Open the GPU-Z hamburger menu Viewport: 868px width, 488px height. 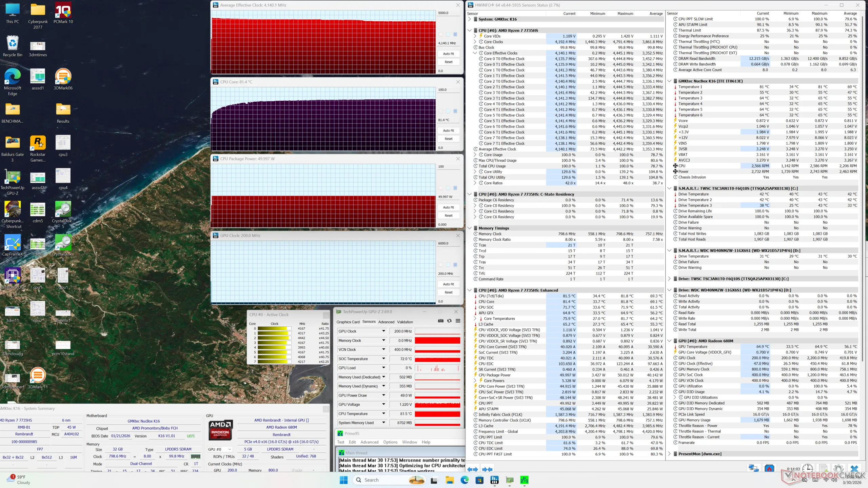point(458,321)
